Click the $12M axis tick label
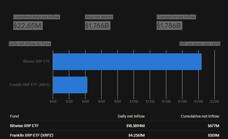Screen dimensions: 228x139 150,102
